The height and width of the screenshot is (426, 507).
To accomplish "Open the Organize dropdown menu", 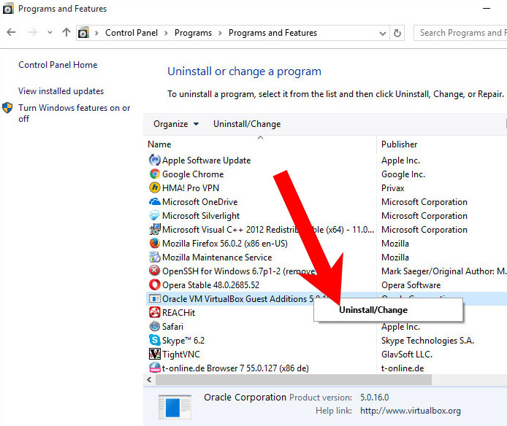I will [176, 124].
